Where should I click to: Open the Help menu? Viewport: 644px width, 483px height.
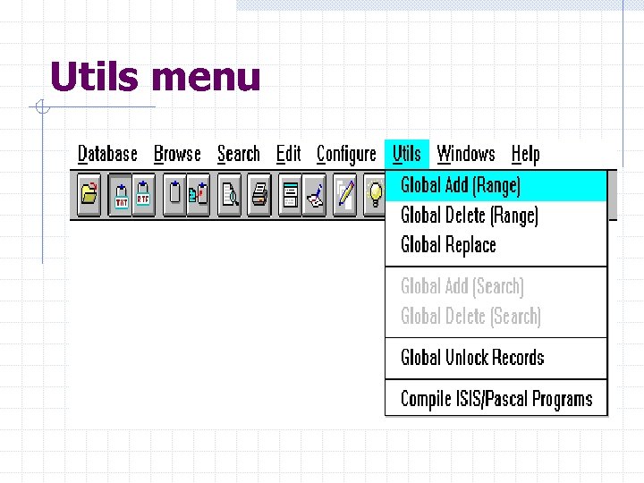[525, 155]
